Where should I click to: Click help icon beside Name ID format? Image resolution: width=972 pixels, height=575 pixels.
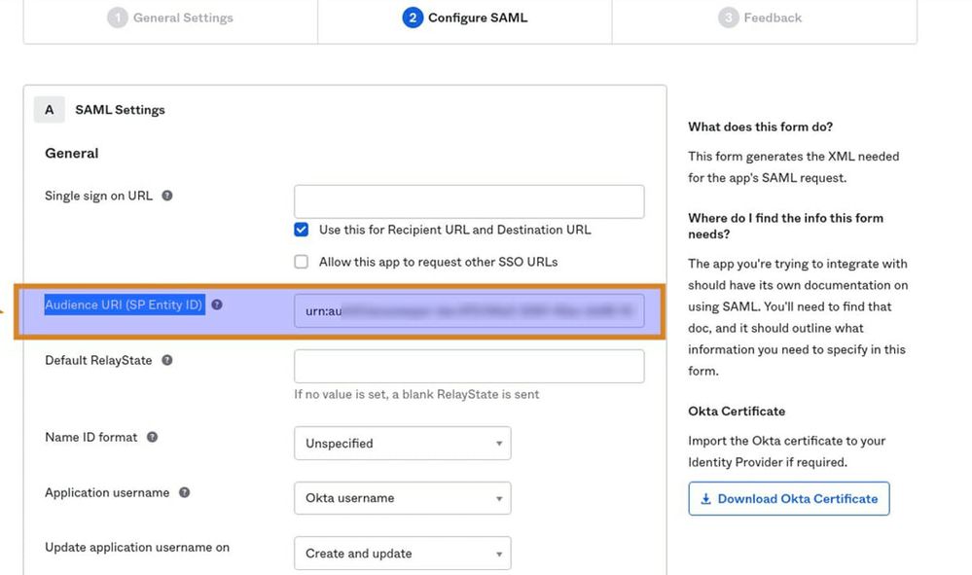153,437
